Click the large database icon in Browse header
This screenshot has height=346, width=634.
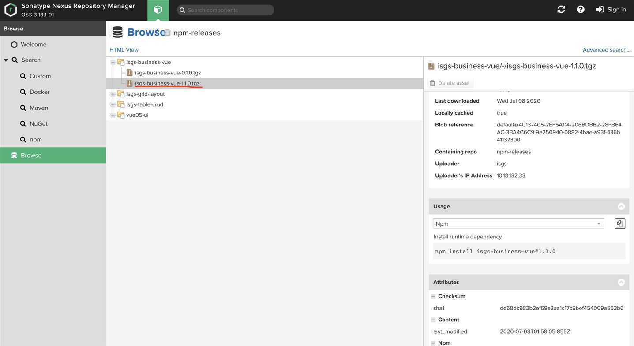[117, 32]
